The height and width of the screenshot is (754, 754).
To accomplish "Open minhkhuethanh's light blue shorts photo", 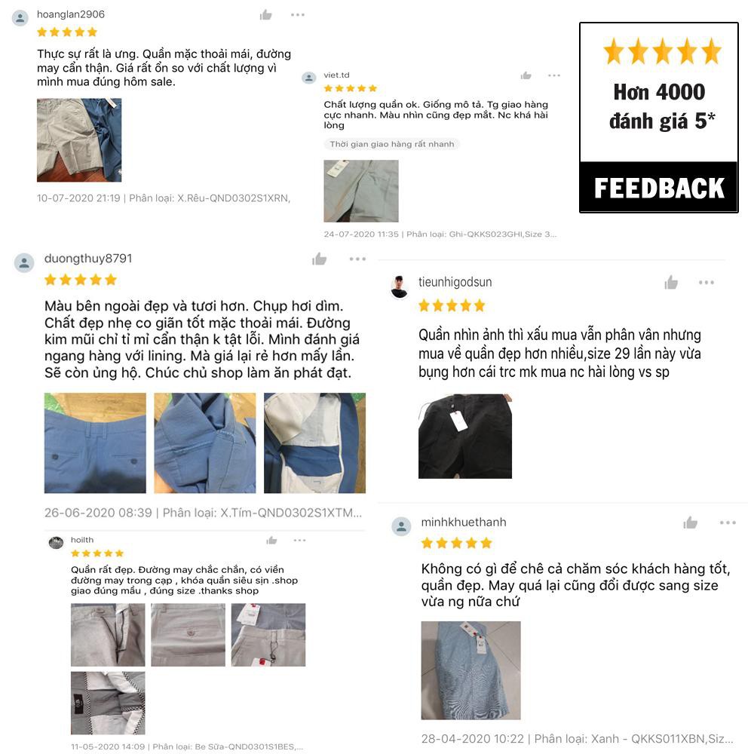I will click(x=470, y=670).
